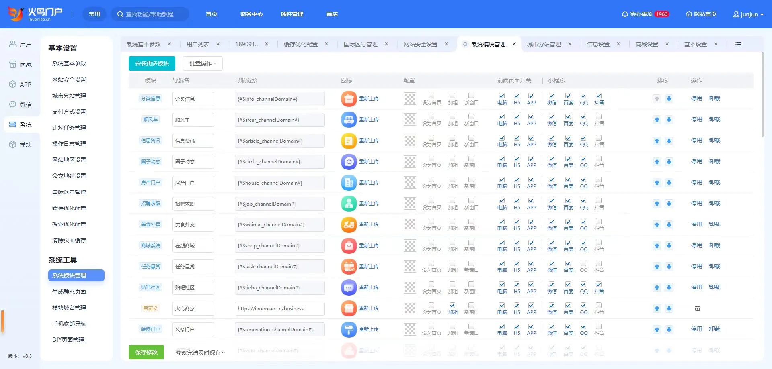The image size is (772, 369).
Task: Click the 贴吧社区 module icon
Action: coord(349,287)
